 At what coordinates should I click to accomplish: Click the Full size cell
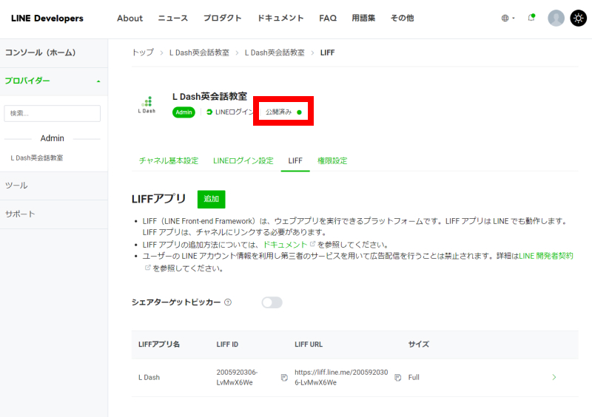414,377
